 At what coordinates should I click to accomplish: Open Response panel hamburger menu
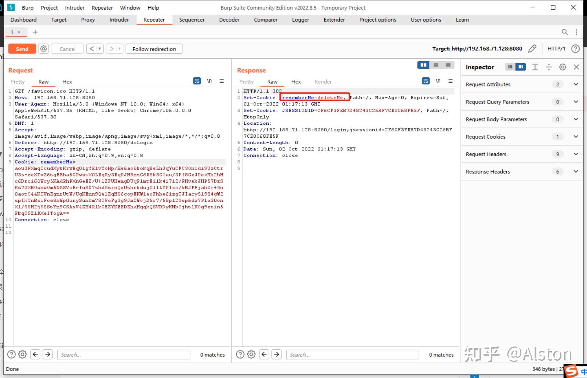click(x=451, y=81)
